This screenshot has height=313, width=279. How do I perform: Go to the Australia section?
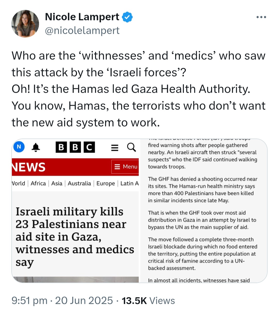pyautogui.click(x=79, y=183)
